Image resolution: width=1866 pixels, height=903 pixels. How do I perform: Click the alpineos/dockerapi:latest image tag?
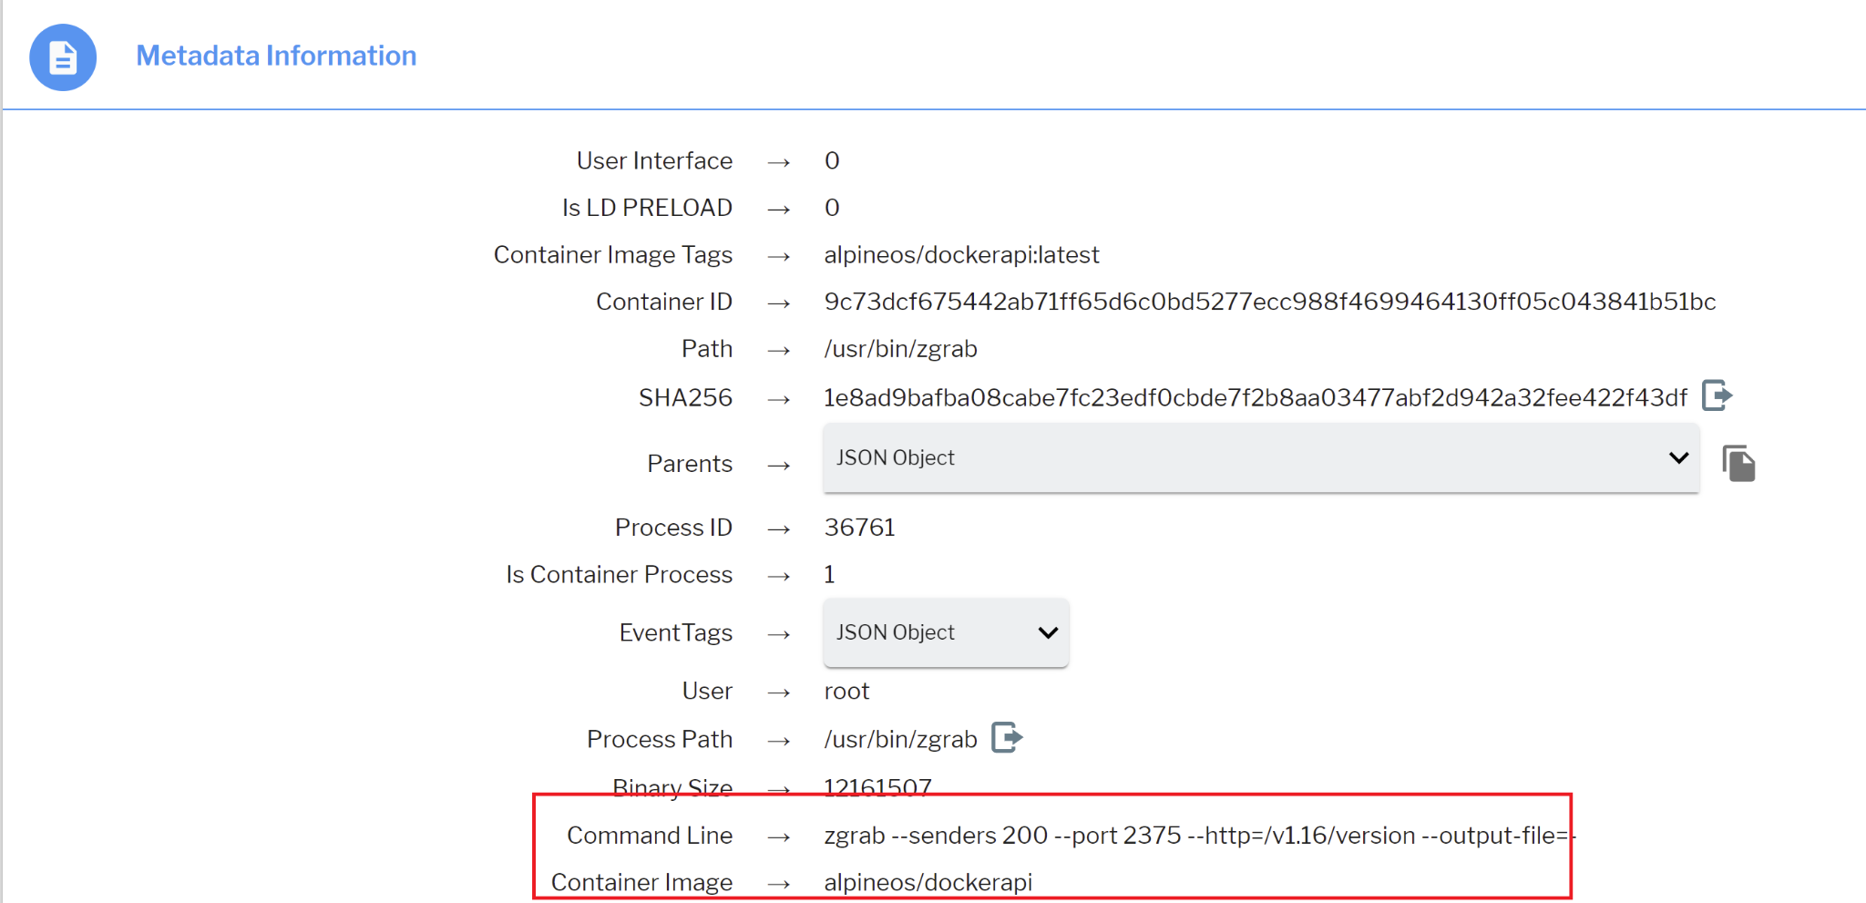point(961,254)
